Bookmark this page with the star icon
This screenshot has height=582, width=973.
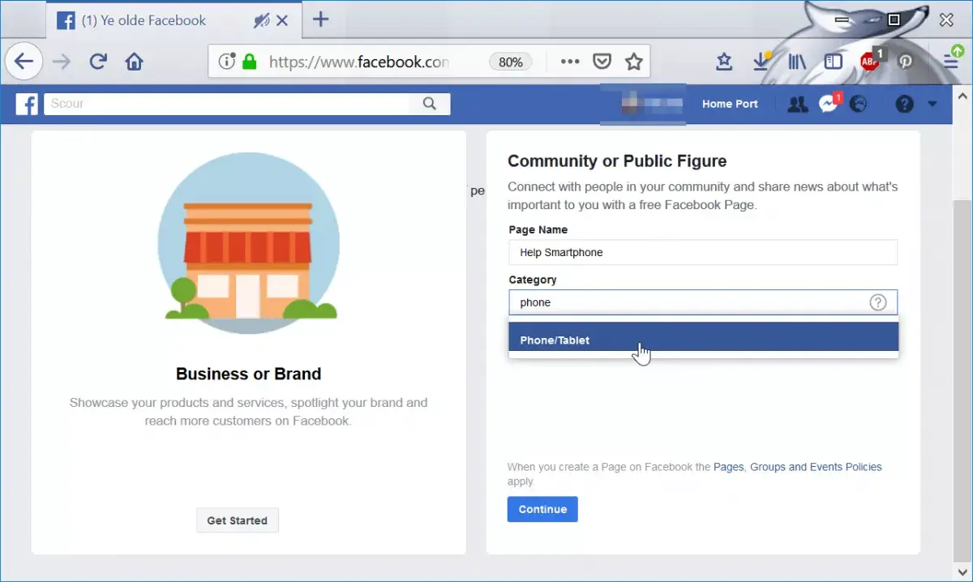(634, 62)
